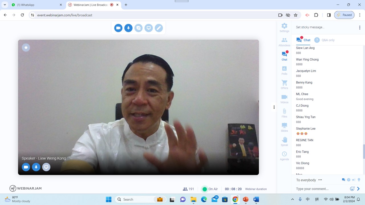
Task: Open the Files panel
Action: (x=284, y=113)
